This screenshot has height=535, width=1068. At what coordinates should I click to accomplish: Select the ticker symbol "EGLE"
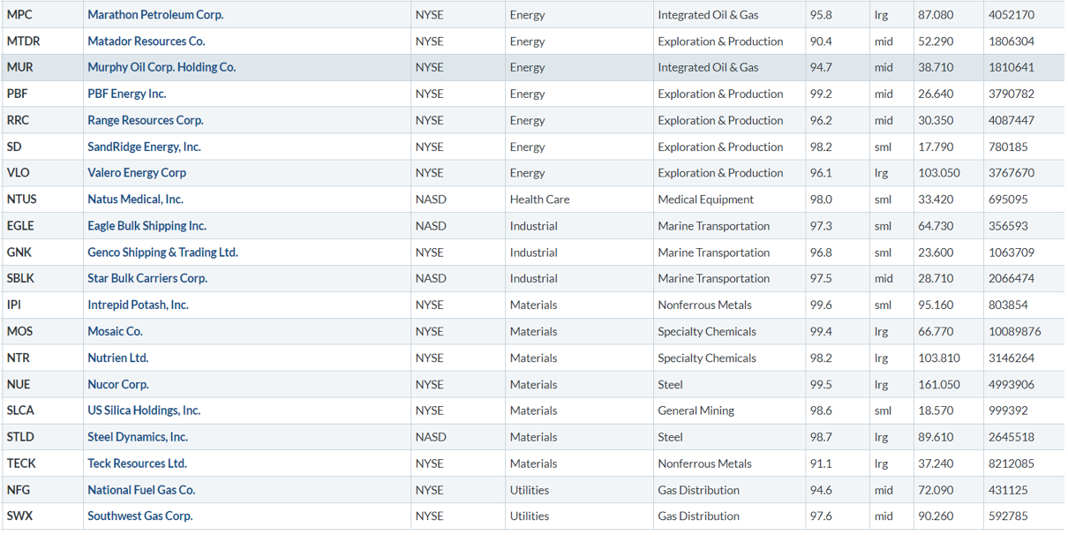[x=20, y=226]
